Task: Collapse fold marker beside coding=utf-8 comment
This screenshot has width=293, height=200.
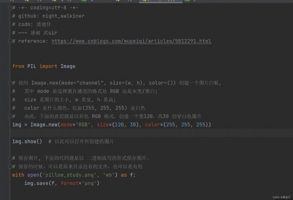Action: [x=10, y=8]
